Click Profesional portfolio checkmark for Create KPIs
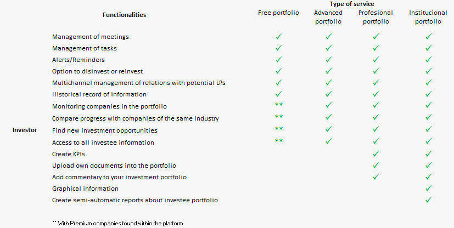Screen dimensions: 454x228 376,154
